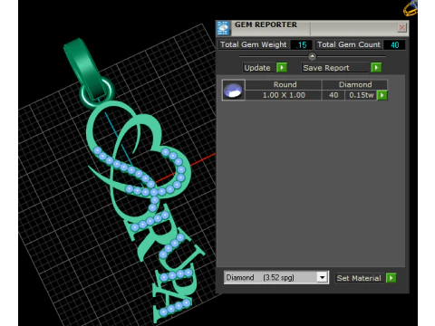Viewport: 435px width, 326px height.
Task: Open the Diamond material dropdown
Action: (x=323, y=277)
